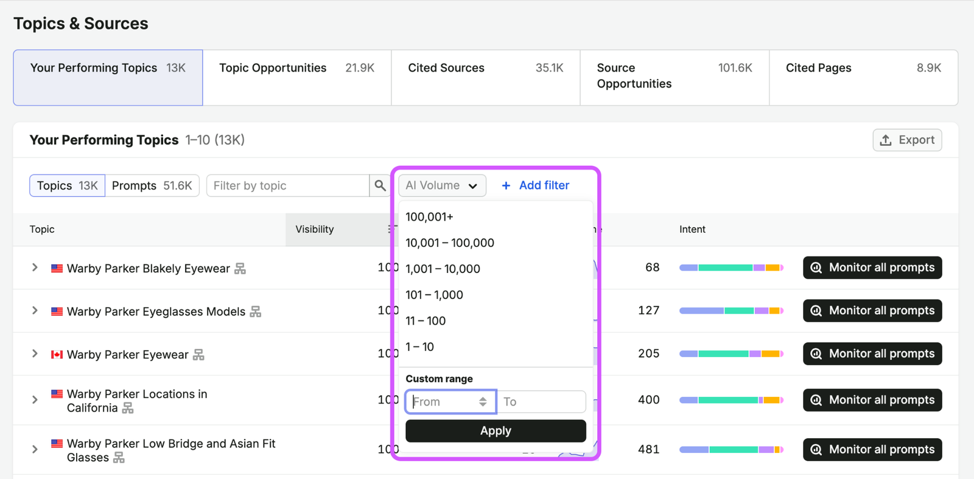The width and height of the screenshot is (974, 479).
Task: Click the To custom range input field
Action: click(542, 402)
